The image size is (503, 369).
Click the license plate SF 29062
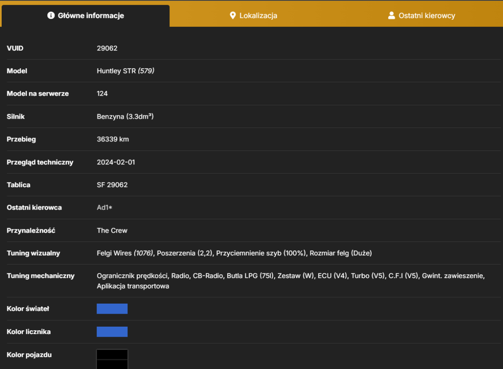[x=112, y=185]
